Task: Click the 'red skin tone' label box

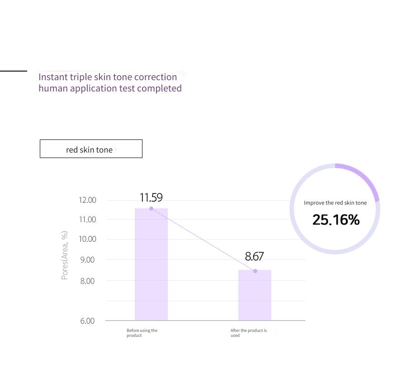Action: pos(91,149)
